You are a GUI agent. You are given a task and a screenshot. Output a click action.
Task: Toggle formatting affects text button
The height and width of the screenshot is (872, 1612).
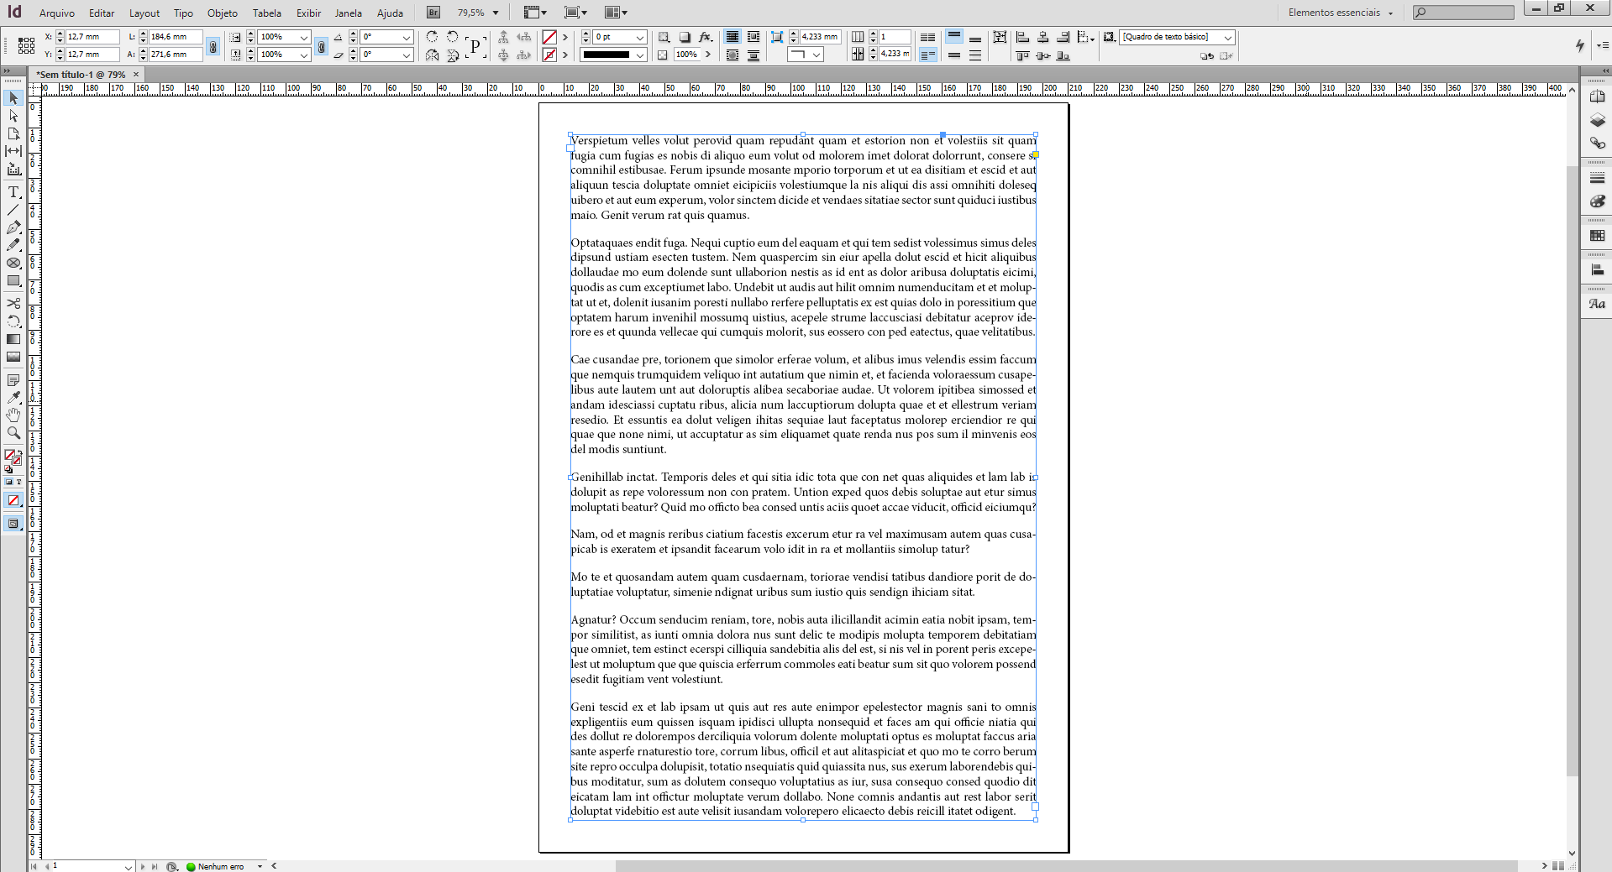pyautogui.click(x=19, y=482)
